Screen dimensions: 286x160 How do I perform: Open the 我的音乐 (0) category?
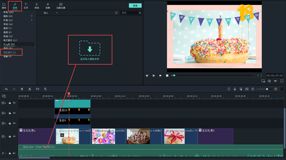10,52
